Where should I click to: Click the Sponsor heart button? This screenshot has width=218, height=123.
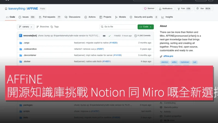point(149,8)
